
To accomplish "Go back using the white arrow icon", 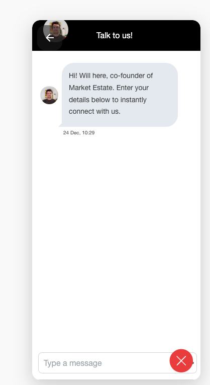I will 50,38.
